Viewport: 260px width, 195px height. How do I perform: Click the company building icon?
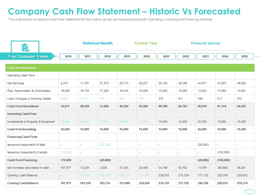[25, 48]
